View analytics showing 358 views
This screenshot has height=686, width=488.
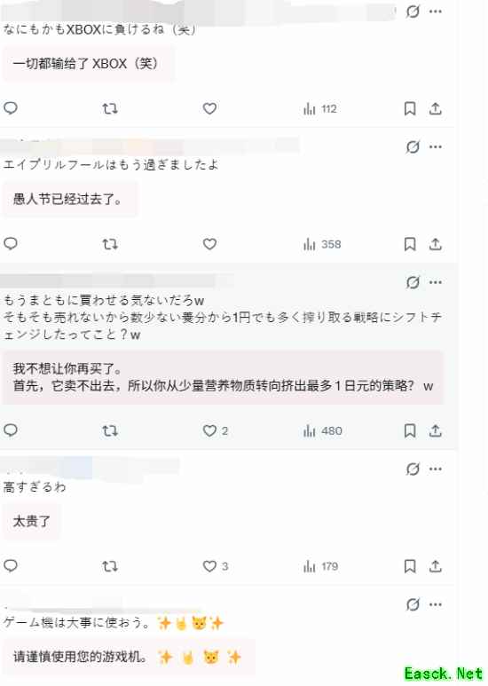(322, 244)
